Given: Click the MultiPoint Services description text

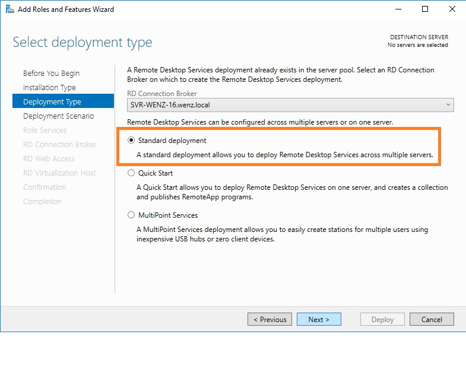Looking at the screenshot, I should tap(283, 234).
